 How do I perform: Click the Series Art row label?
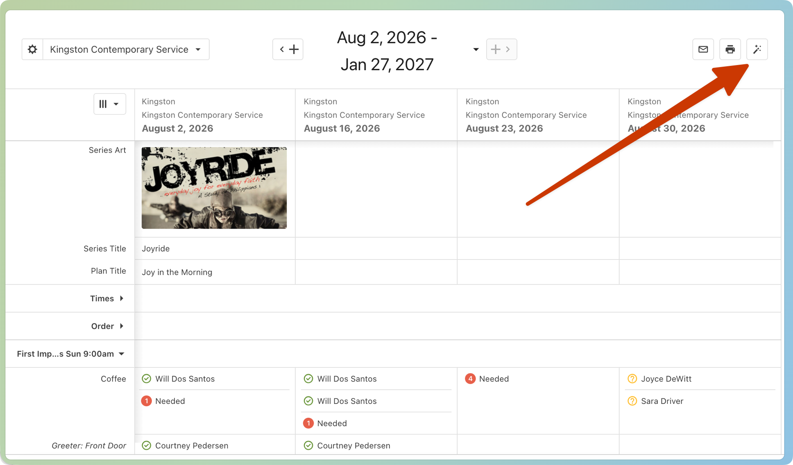pos(107,150)
